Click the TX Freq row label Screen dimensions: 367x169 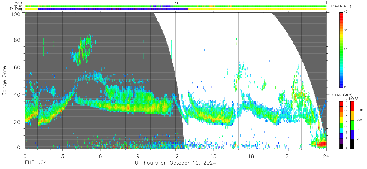point(16,9)
